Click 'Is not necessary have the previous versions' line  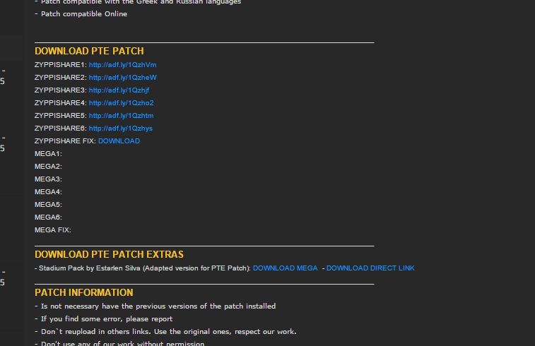155,306
